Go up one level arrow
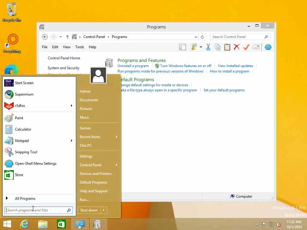The image size is (307, 230). [x=67, y=37]
